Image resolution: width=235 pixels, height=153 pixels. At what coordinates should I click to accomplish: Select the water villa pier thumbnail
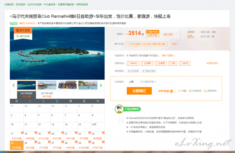pyautogui.click(x=47, y=85)
